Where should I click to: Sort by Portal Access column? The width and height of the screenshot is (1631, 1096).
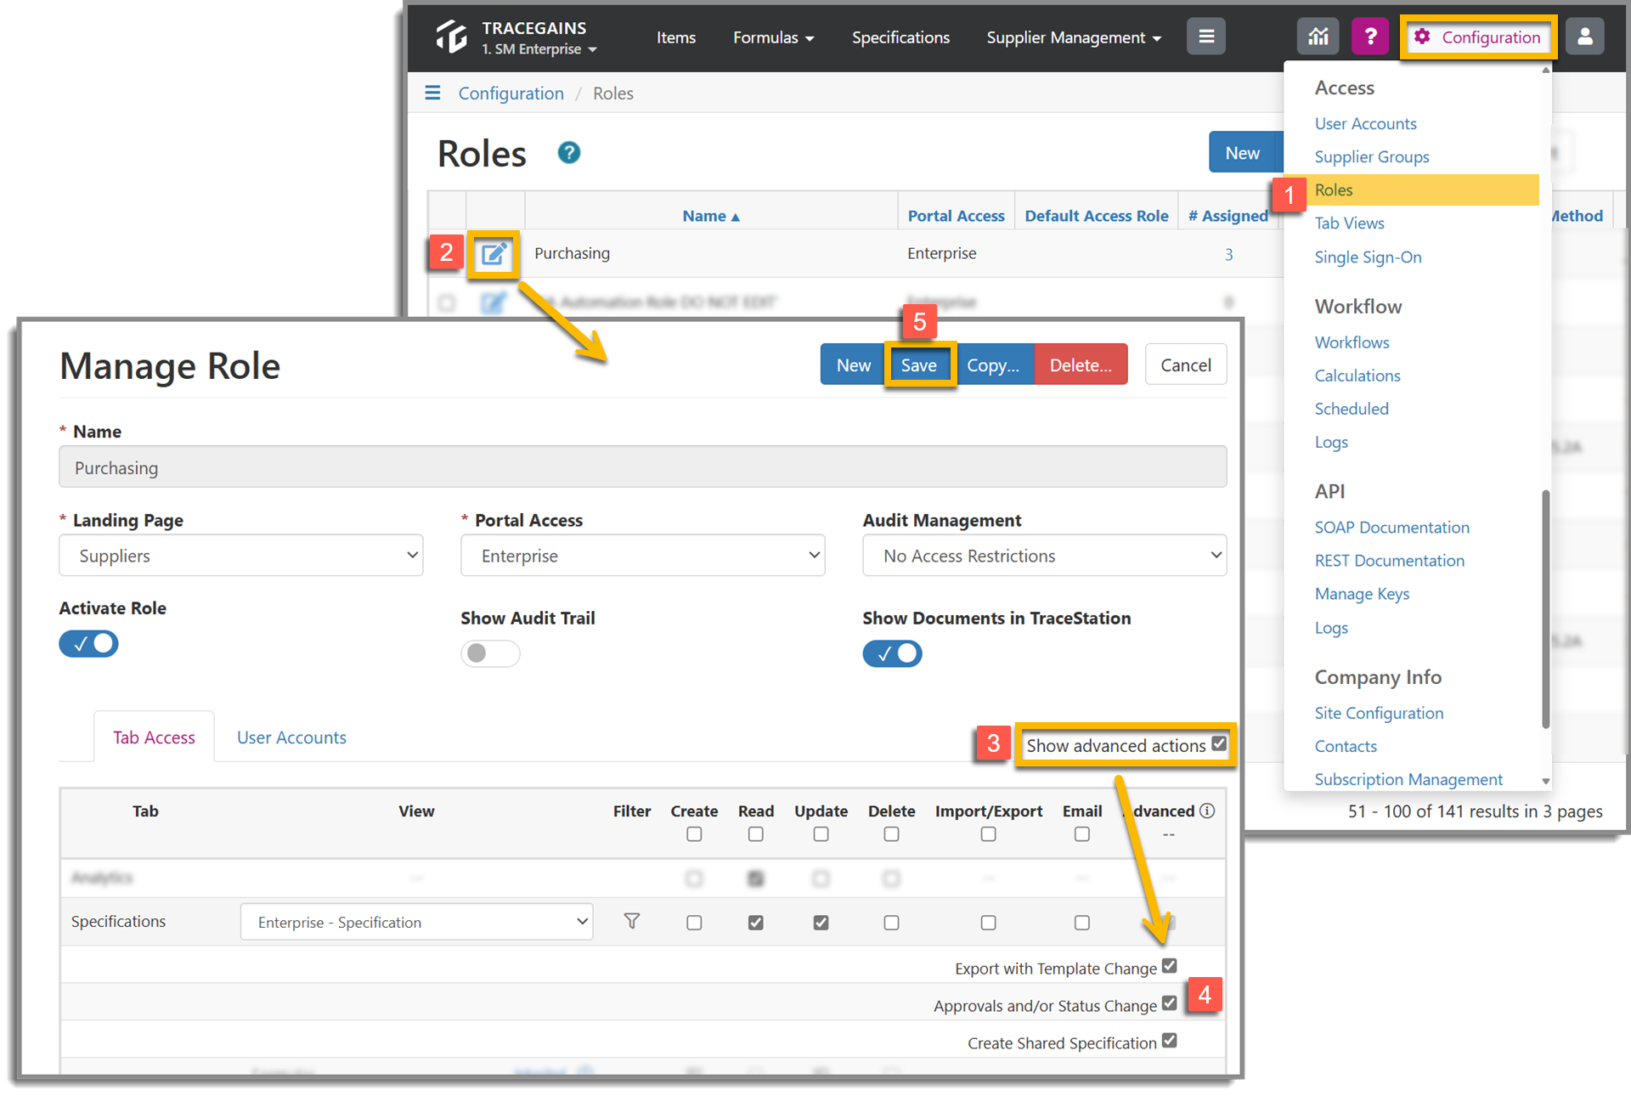pos(956,216)
